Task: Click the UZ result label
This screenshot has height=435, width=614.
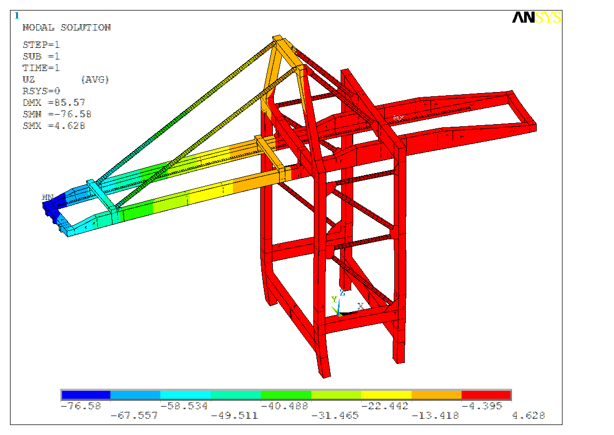Action: coord(28,79)
